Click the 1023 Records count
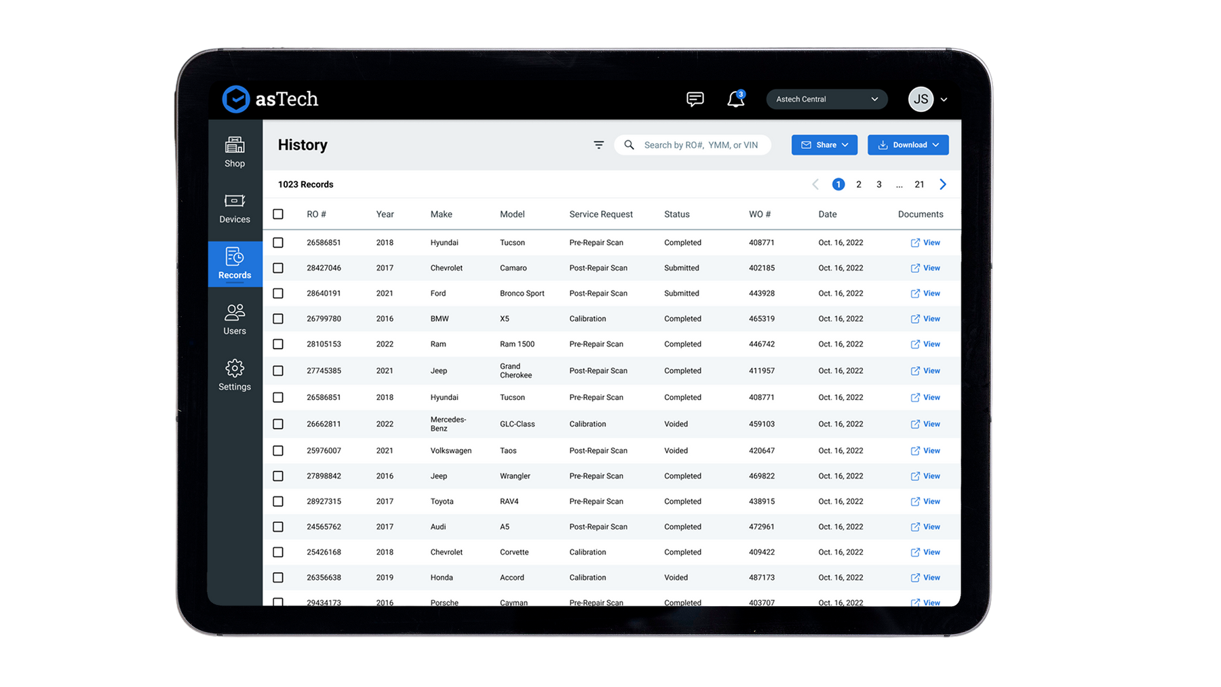This screenshot has height=687, width=1221. (305, 184)
